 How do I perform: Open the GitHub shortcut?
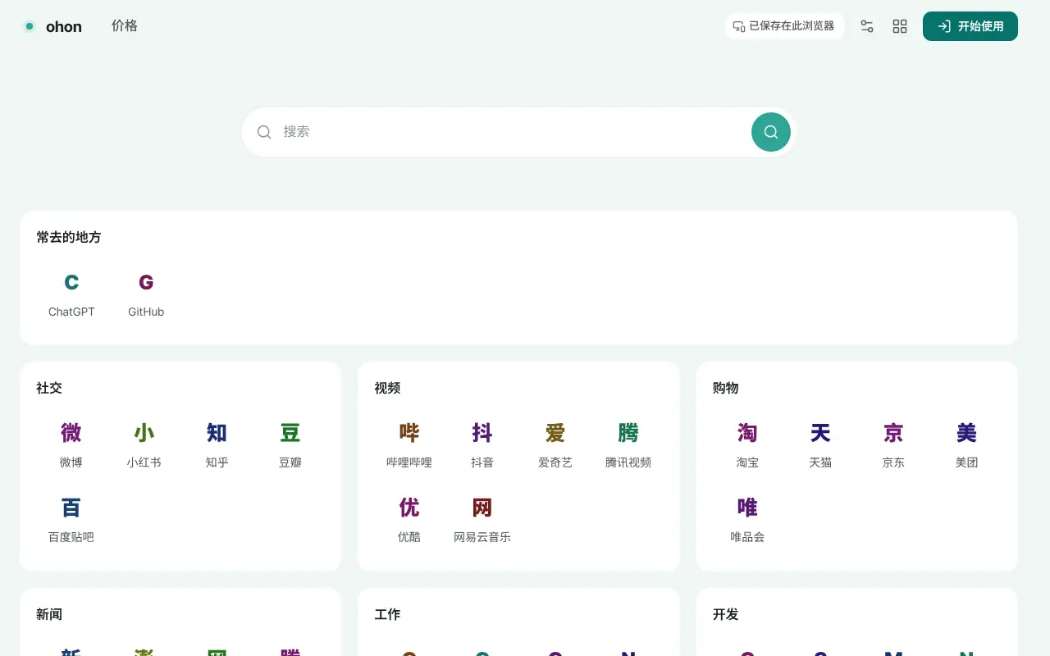pos(146,294)
